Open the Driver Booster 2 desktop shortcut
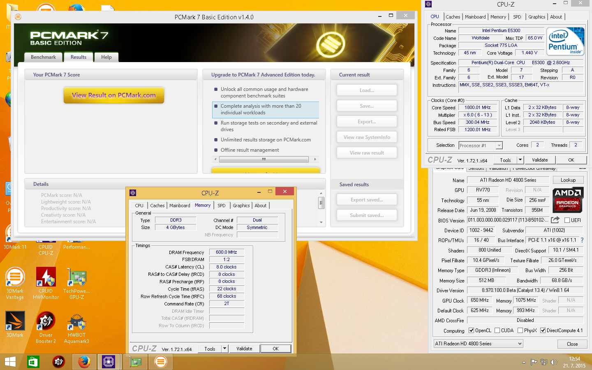 coord(46,328)
